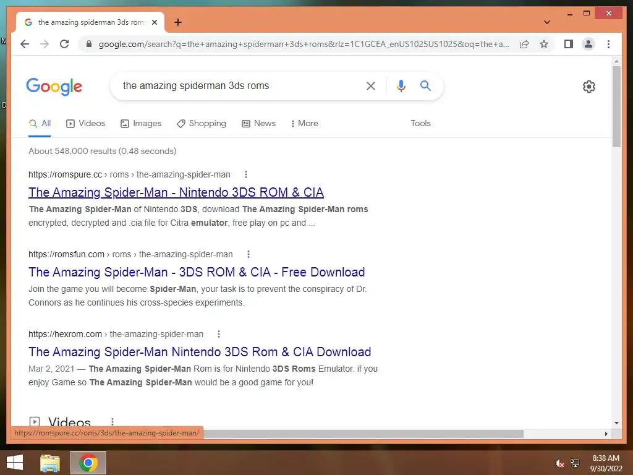The width and height of the screenshot is (633, 475).
Task: Open search Tools filters
Action: point(420,124)
